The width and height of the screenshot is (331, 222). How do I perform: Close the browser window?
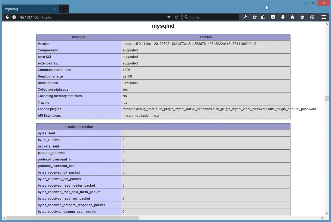click(324, 3)
